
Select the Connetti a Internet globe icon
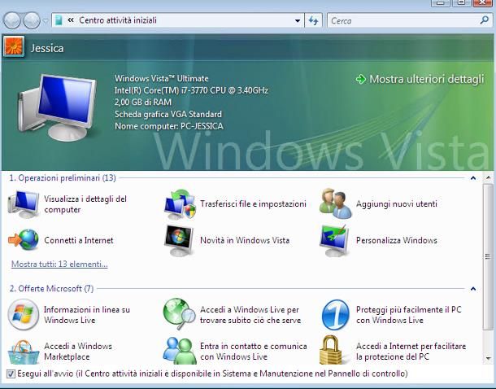coord(24,240)
